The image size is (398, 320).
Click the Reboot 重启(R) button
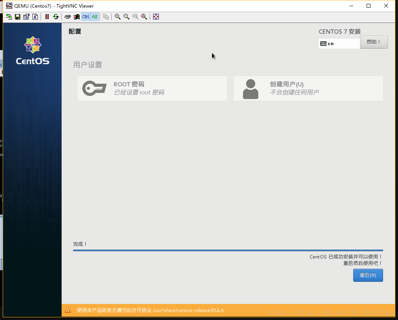368,275
